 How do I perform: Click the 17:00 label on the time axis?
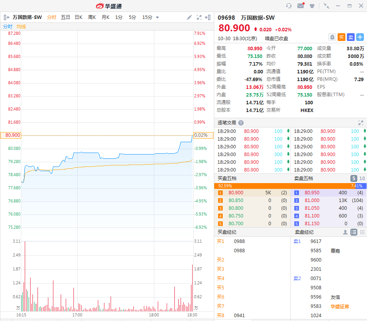pos(77,315)
